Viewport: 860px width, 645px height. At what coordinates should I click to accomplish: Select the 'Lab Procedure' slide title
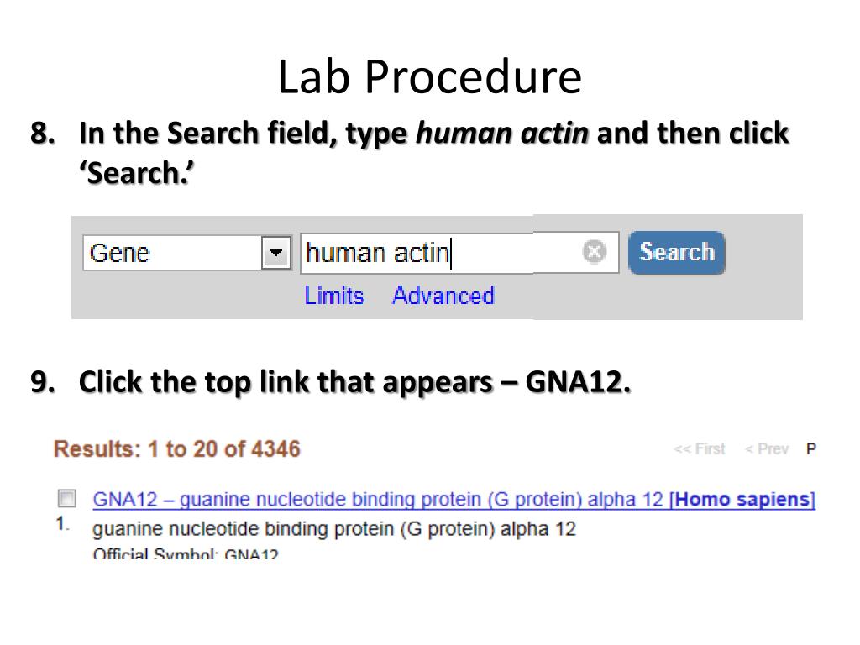[429, 76]
